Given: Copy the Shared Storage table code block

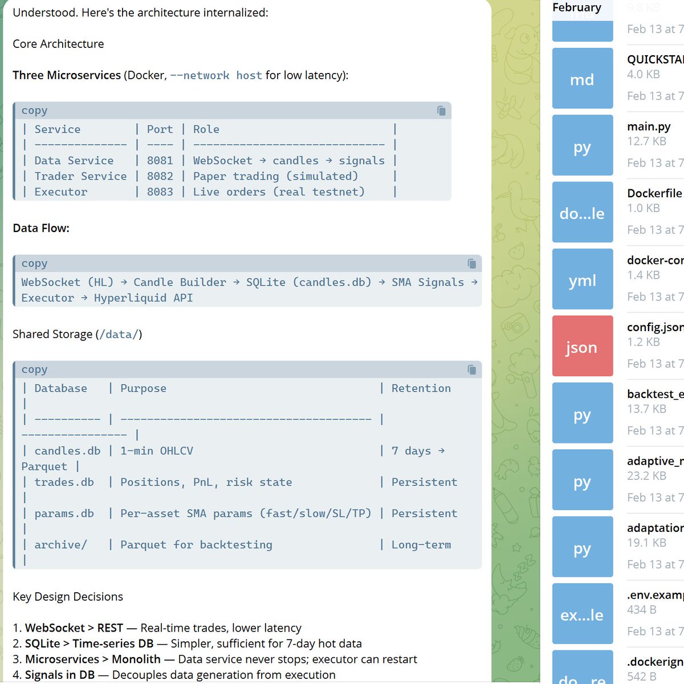Looking at the screenshot, I should tap(471, 369).
